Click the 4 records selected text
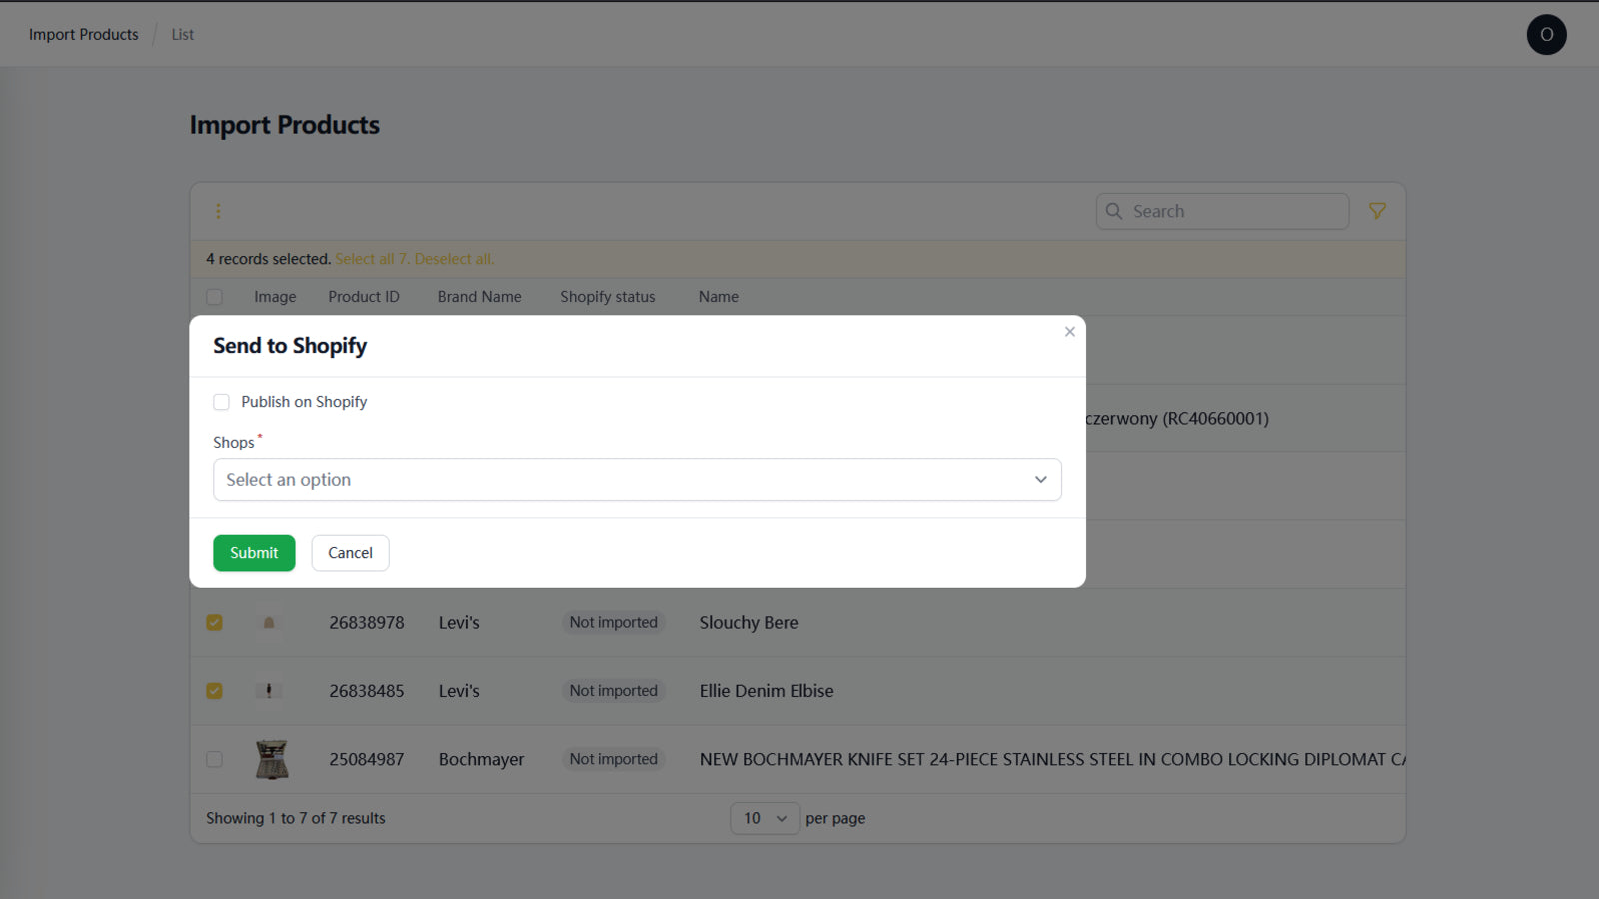The image size is (1599, 899). [268, 259]
